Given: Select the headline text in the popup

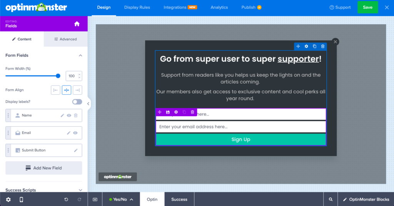Looking at the screenshot, I should tap(241, 59).
